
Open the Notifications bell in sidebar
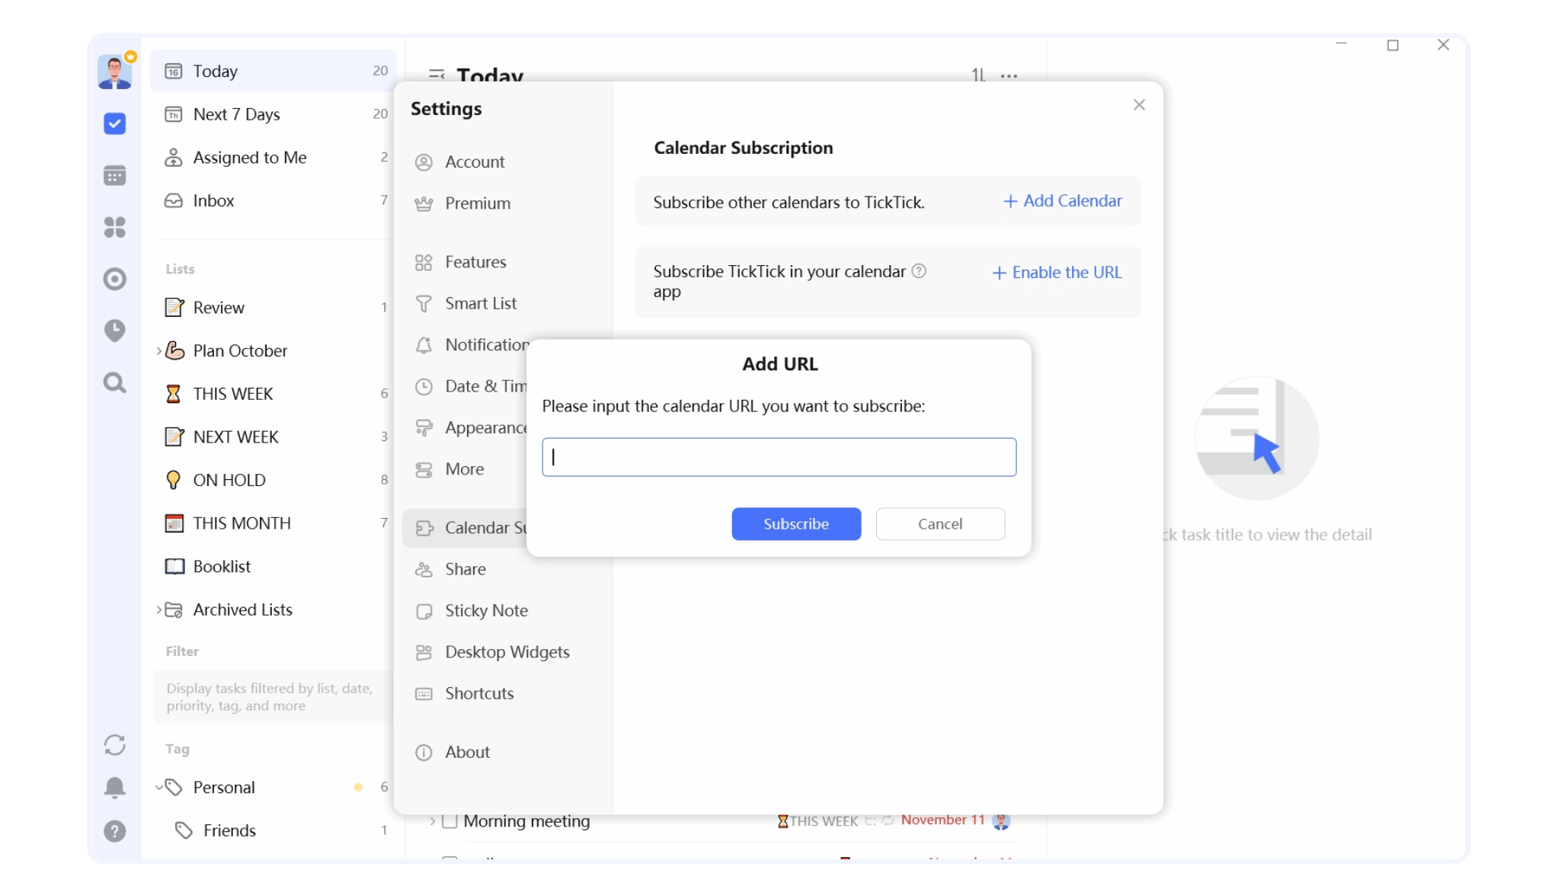(115, 787)
